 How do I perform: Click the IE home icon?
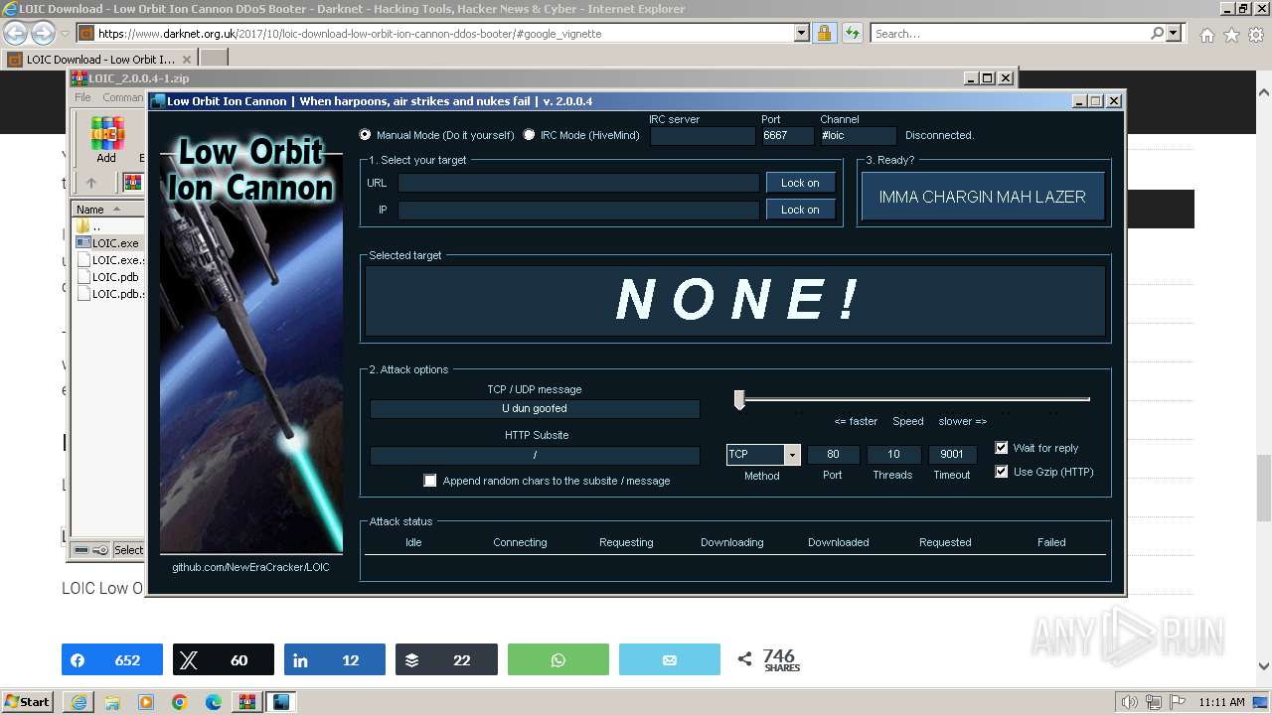tap(1206, 35)
